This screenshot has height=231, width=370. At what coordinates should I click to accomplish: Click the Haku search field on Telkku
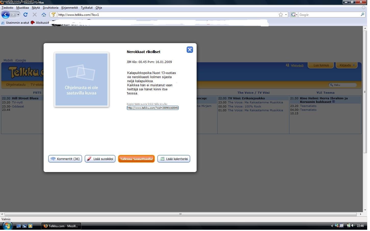click(343, 85)
